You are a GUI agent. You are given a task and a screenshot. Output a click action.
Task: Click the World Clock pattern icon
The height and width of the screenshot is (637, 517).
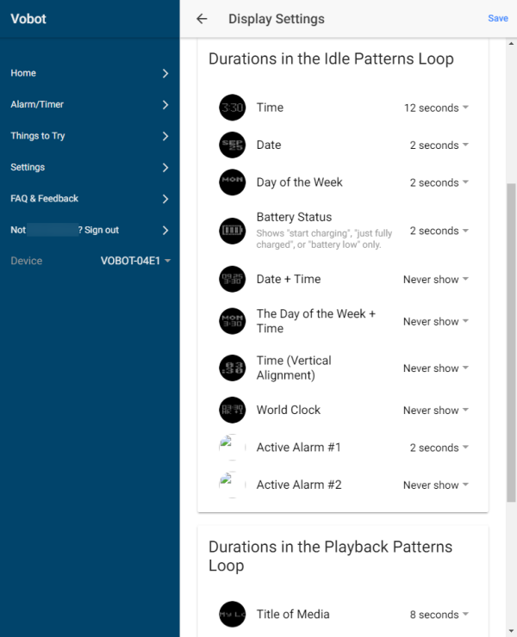(x=233, y=410)
